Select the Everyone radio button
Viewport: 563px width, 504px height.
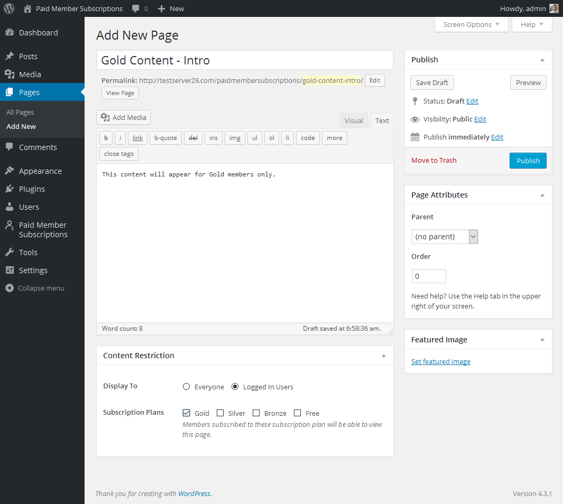click(186, 387)
